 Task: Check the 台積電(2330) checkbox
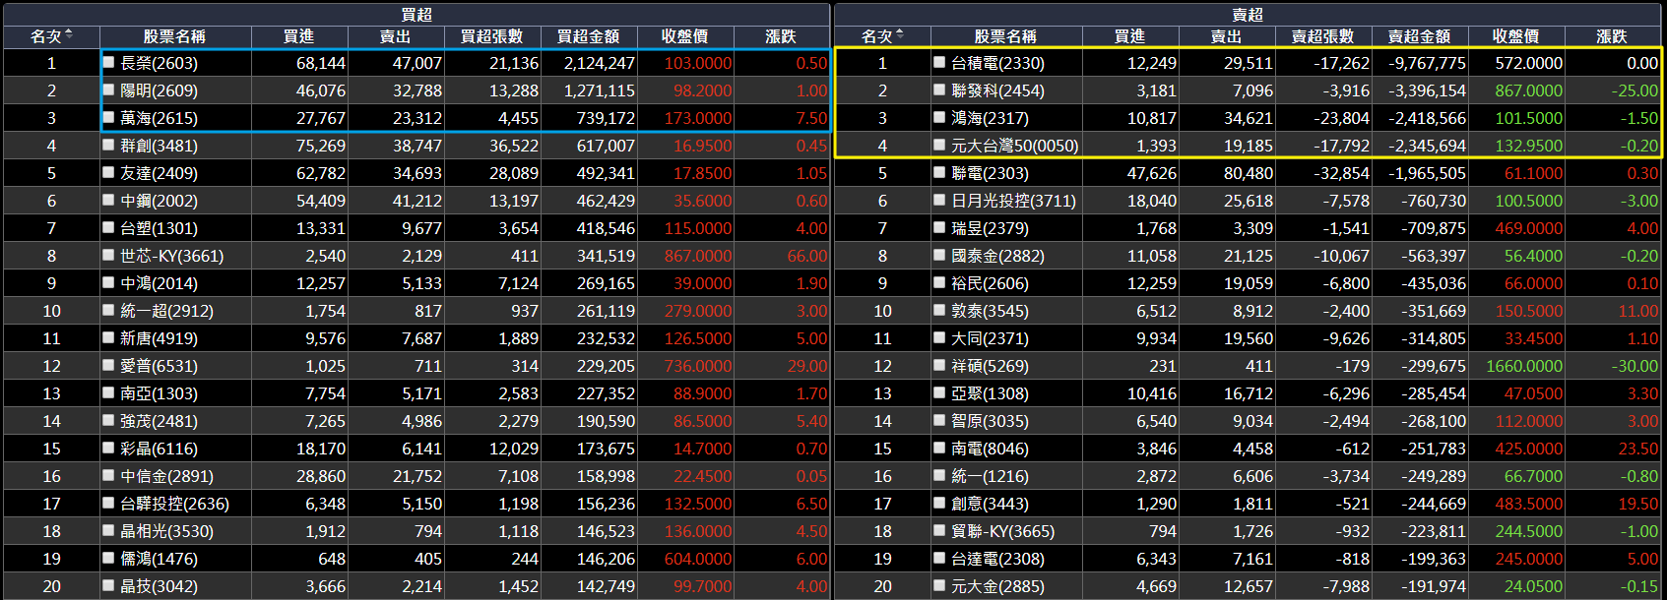coord(939,62)
